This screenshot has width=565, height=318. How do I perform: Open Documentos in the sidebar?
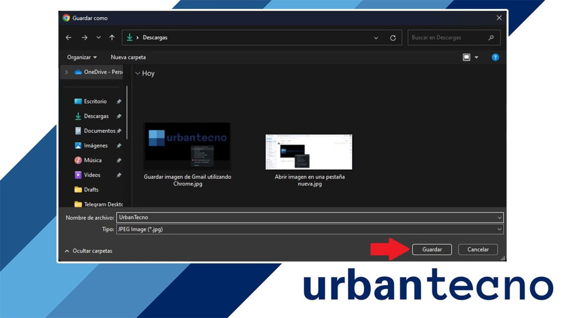(x=95, y=131)
